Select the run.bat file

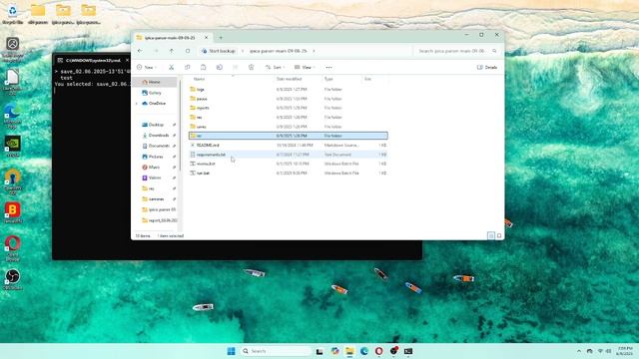point(289,173)
